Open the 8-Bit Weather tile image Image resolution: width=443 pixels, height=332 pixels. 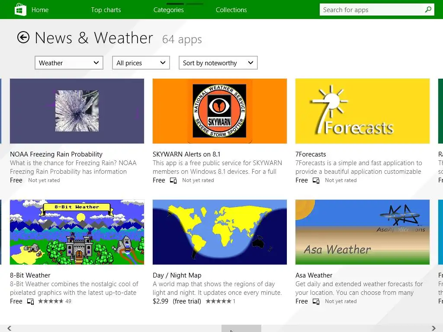(77, 232)
